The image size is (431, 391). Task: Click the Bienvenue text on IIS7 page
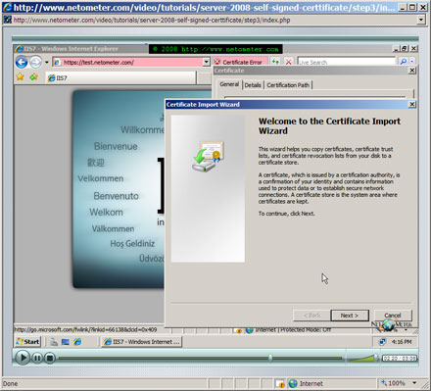[116, 146]
